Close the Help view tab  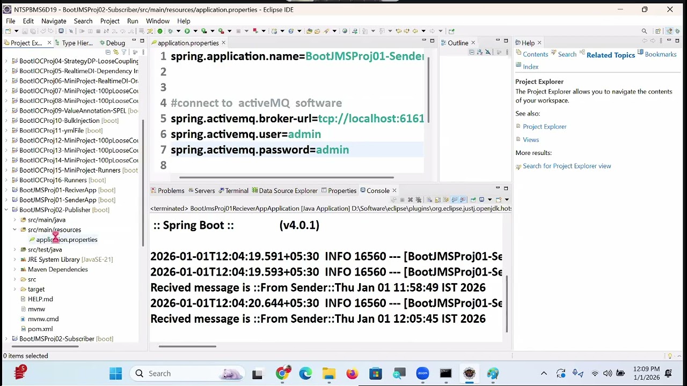click(539, 43)
